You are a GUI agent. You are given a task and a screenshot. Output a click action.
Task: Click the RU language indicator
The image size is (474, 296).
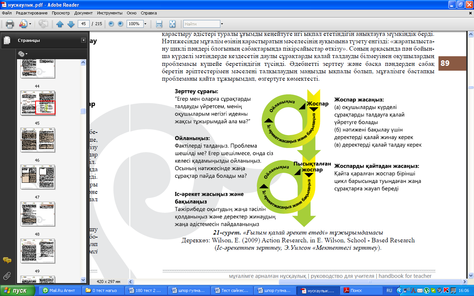[389, 290]
